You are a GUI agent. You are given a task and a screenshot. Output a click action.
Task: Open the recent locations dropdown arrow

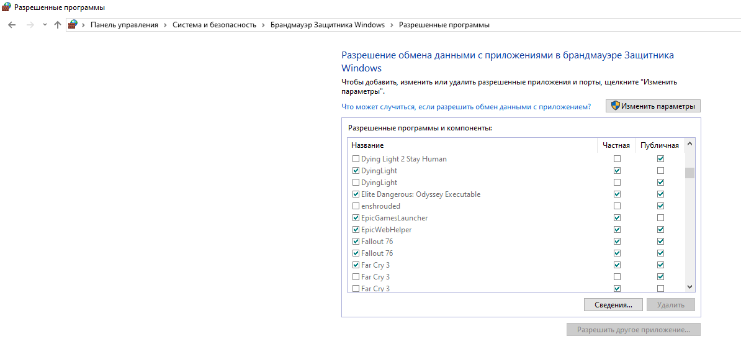45,25
